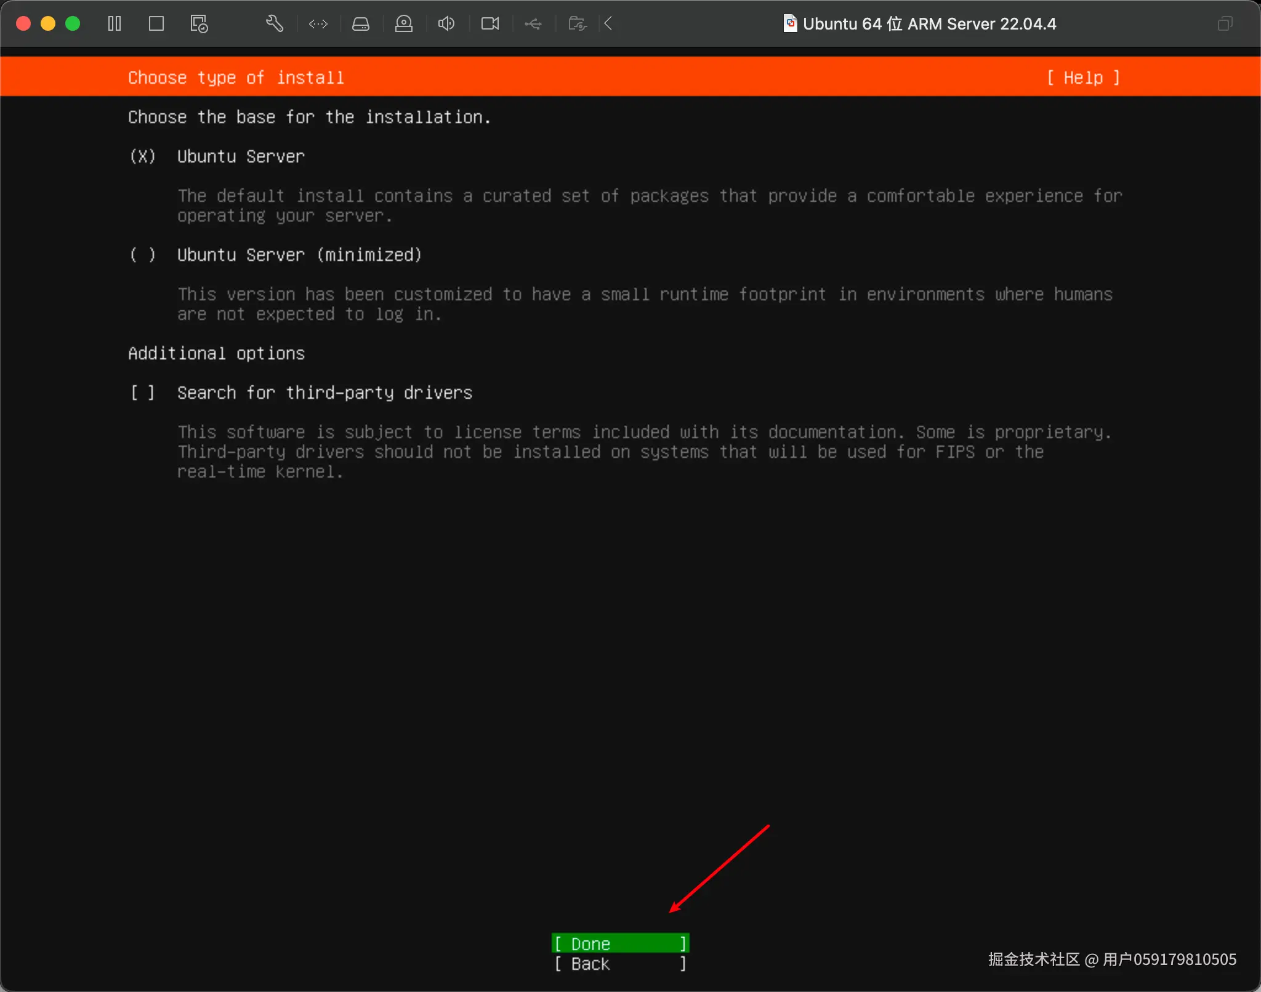Image resolution: width=1261 pixels, height=992 pixels.
Task: Enable Search for third-party drivers checkbox
Action: coord(142,393)
